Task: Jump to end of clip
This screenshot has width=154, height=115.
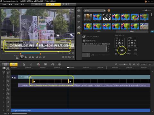Action: 37,57
